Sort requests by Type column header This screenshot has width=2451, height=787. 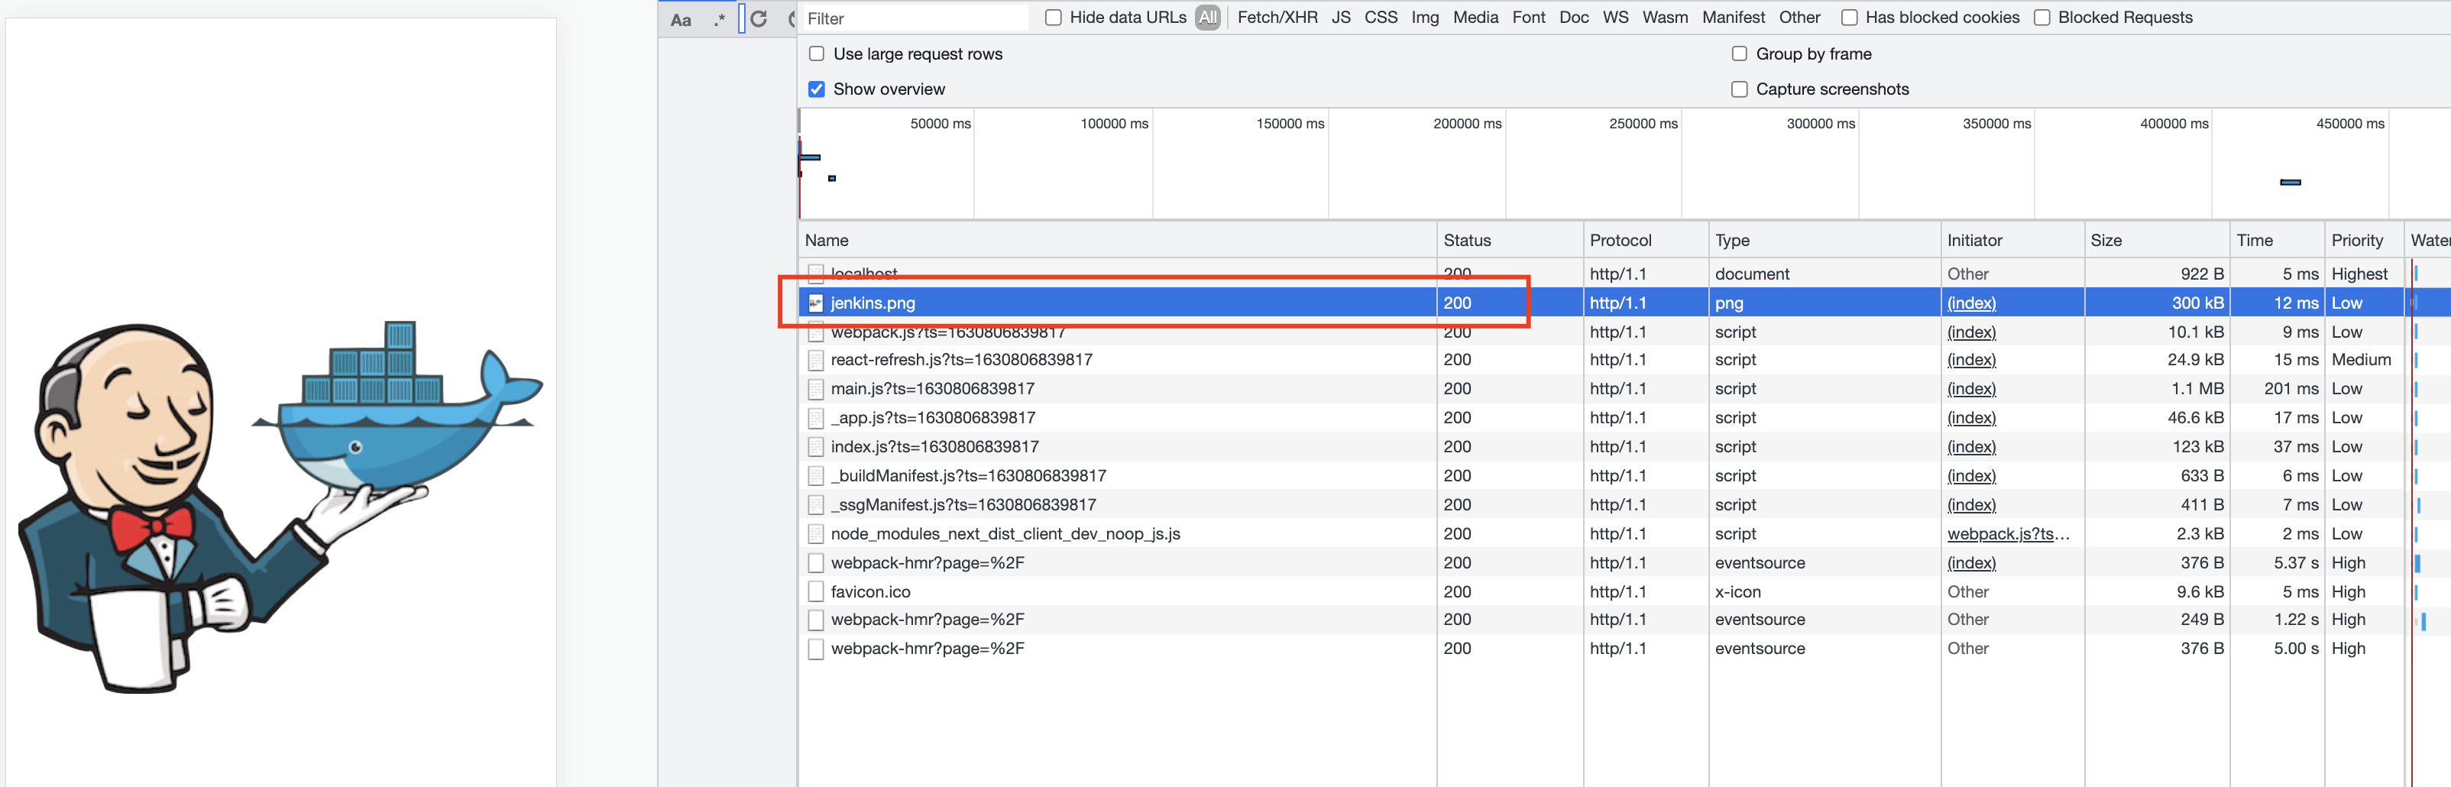click(1824, 241)
